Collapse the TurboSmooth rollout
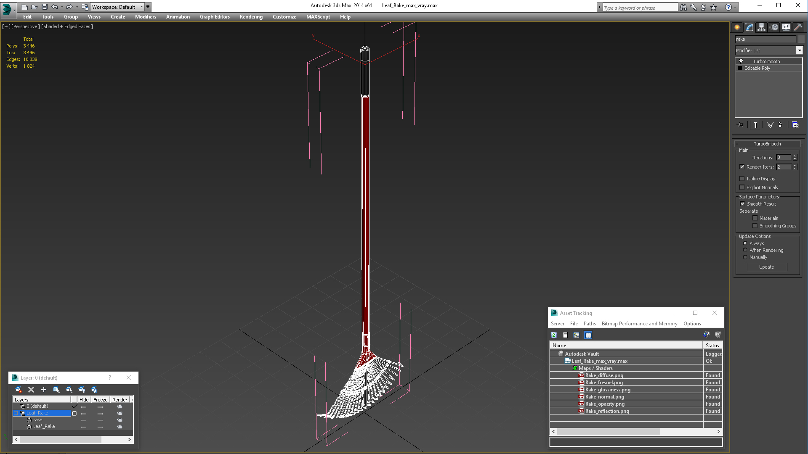 tap(737, 144)
